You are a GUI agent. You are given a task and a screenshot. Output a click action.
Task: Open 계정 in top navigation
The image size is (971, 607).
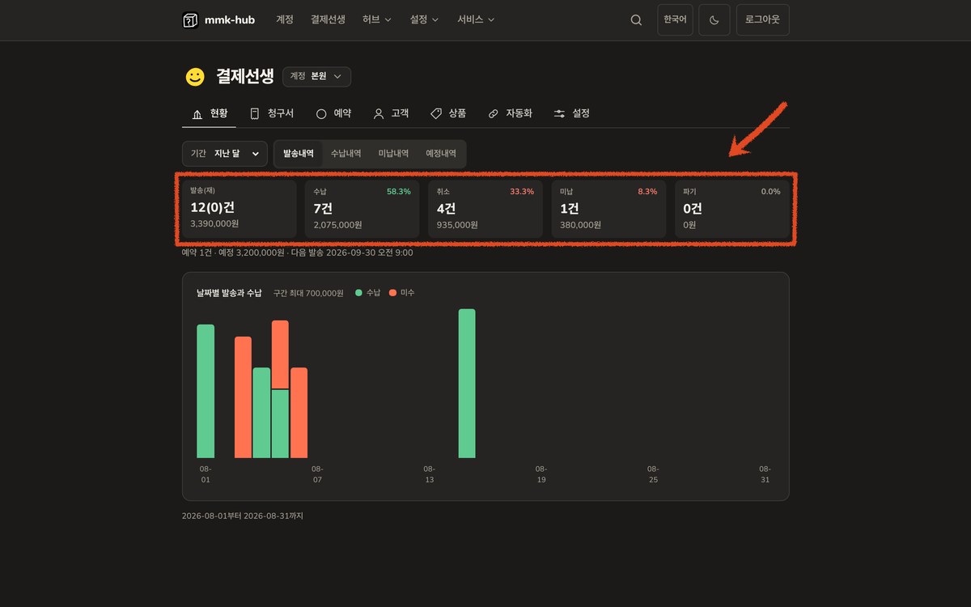tap(285, 19)
